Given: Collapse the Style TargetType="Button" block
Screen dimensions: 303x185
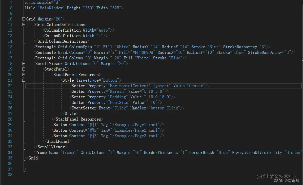Looking at the screenshot, I should click(x=24, y=80).
